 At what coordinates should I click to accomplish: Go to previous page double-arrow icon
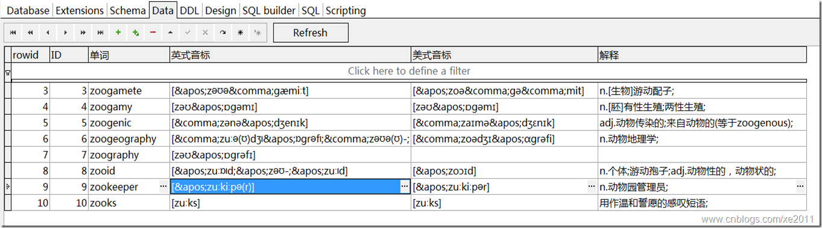point(31,32)
